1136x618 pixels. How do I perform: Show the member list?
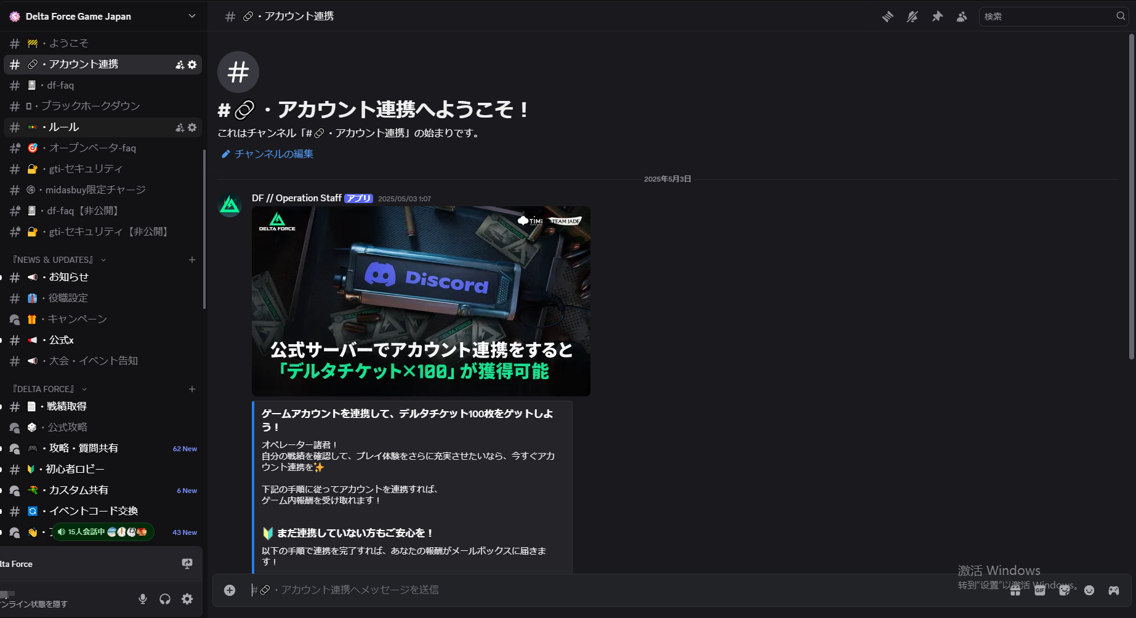[961, 17]
